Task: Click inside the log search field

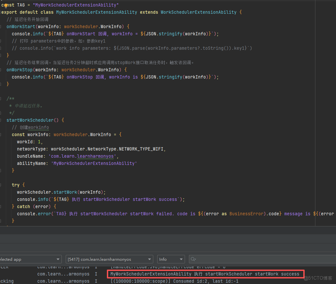Action: (261, 259)
